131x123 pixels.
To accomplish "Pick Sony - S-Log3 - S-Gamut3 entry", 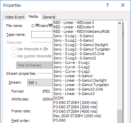I will [85, 58].
